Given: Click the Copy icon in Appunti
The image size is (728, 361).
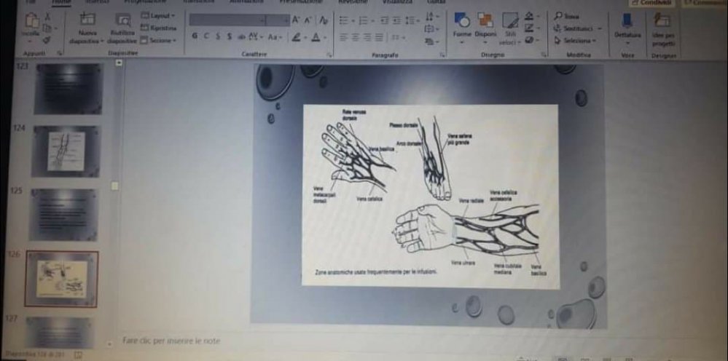Looking at the screenshot, I should pyautogui.click(x=47, y=28).
